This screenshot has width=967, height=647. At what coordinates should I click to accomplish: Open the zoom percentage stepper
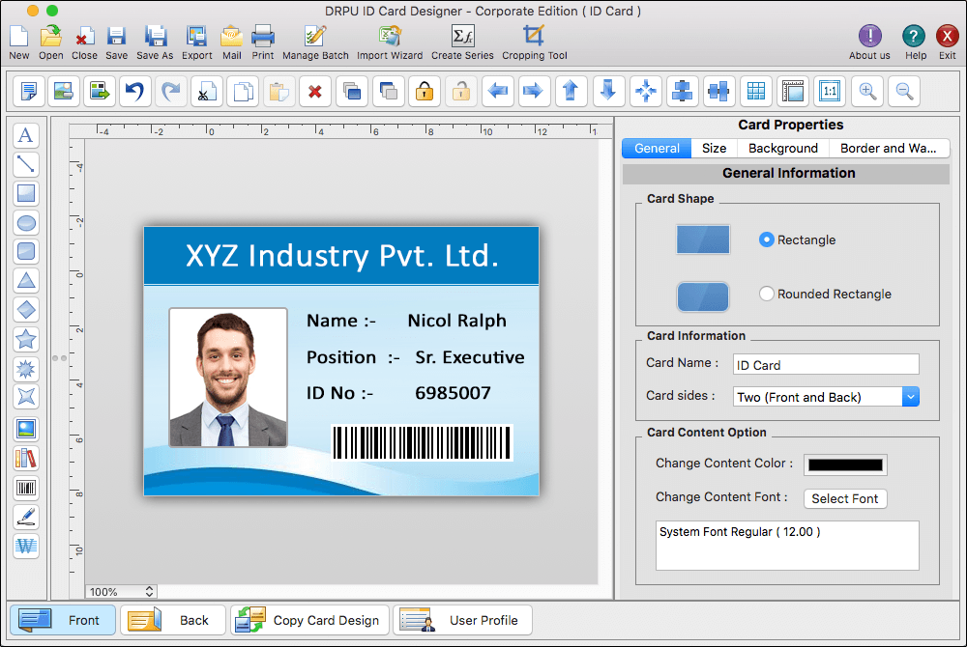[x=149, y=592]
